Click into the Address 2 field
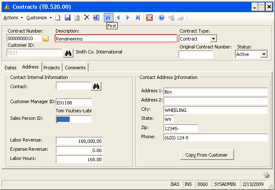This screenshot has width=275, height=190. click(x=215, y=101)
